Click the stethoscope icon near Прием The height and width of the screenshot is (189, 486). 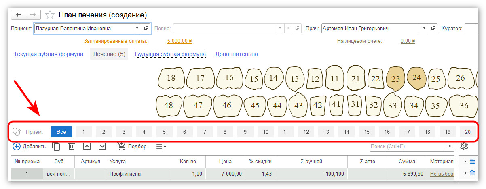click(16, 132)
